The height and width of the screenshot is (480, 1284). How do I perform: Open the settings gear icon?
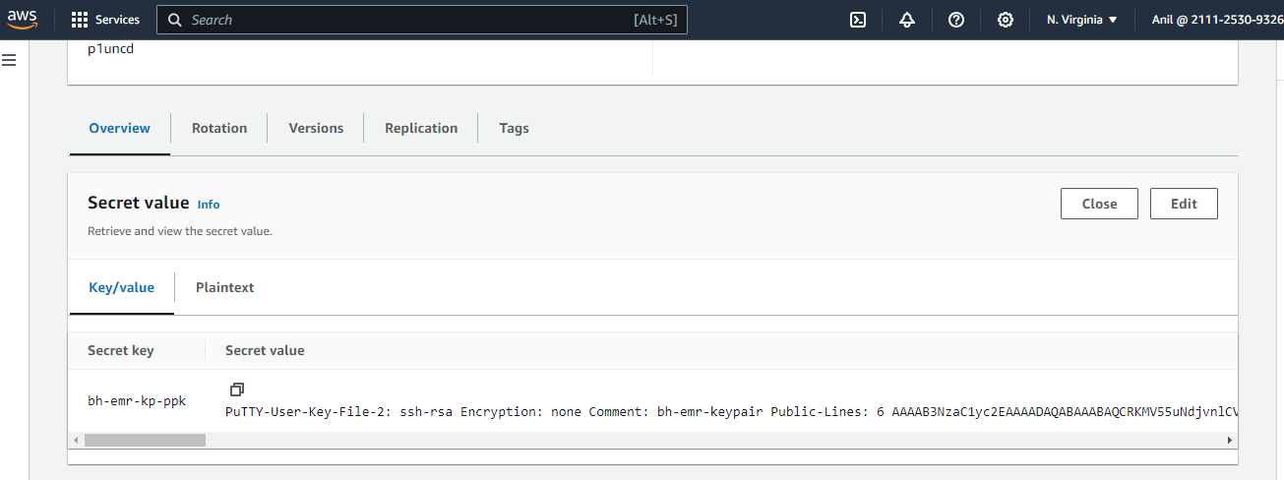click(x=1006, y=20)
